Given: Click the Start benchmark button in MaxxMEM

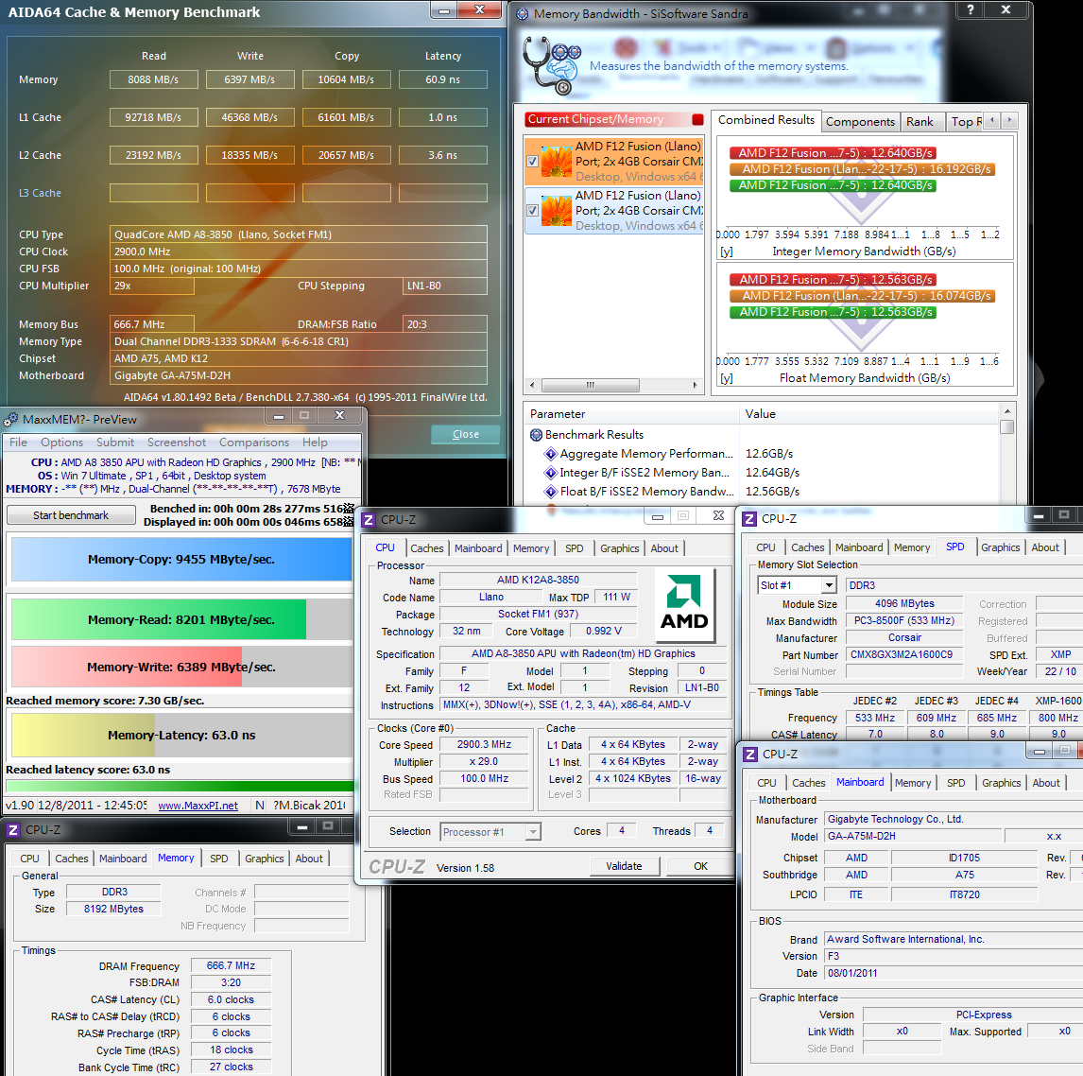Looking at the screenshot, I should (71, 515).
